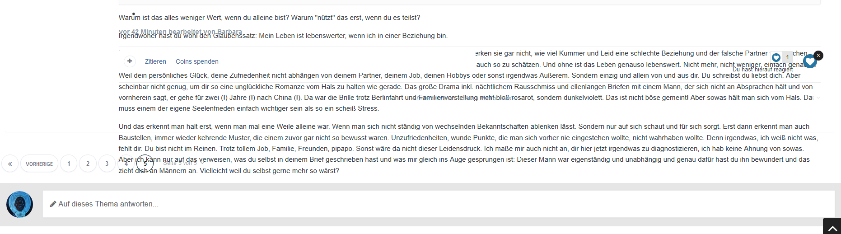Click the user avatar beside reply box

pyautogui.click(x=19, y=204)
